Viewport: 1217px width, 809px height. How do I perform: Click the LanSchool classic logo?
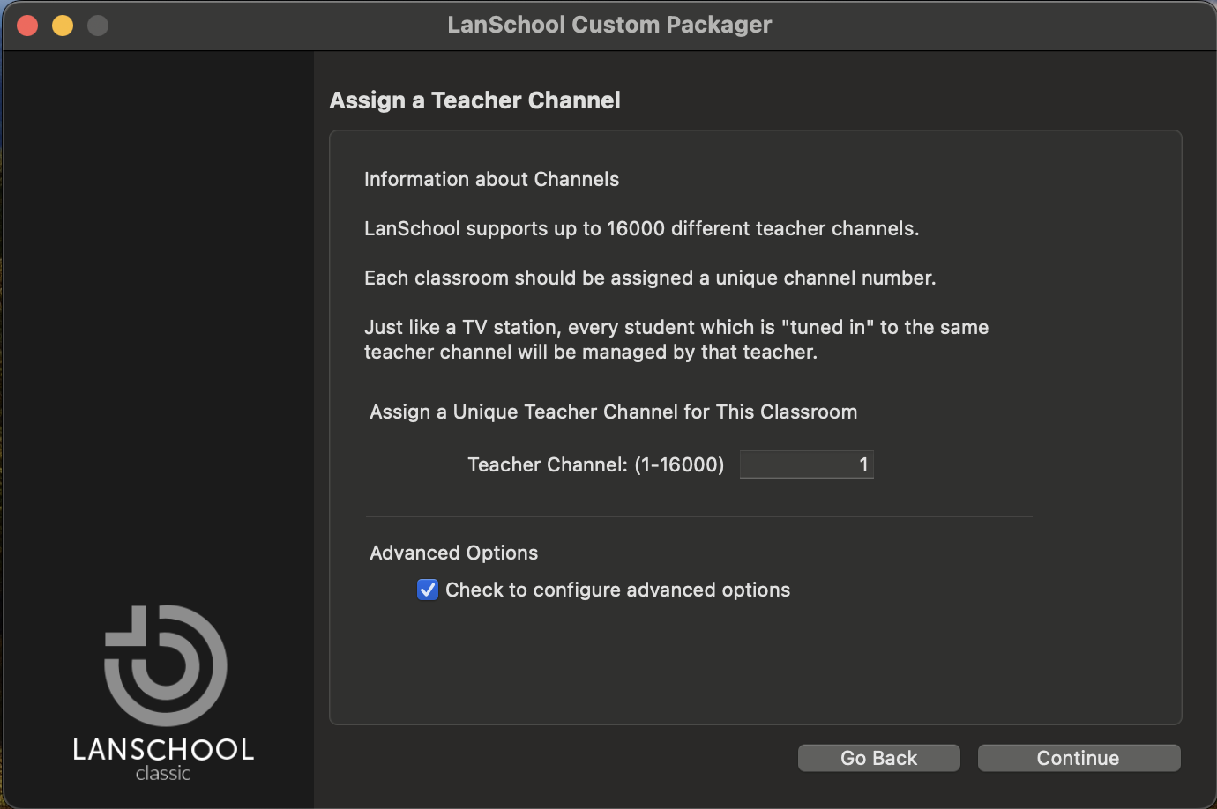tap(164, 693)
